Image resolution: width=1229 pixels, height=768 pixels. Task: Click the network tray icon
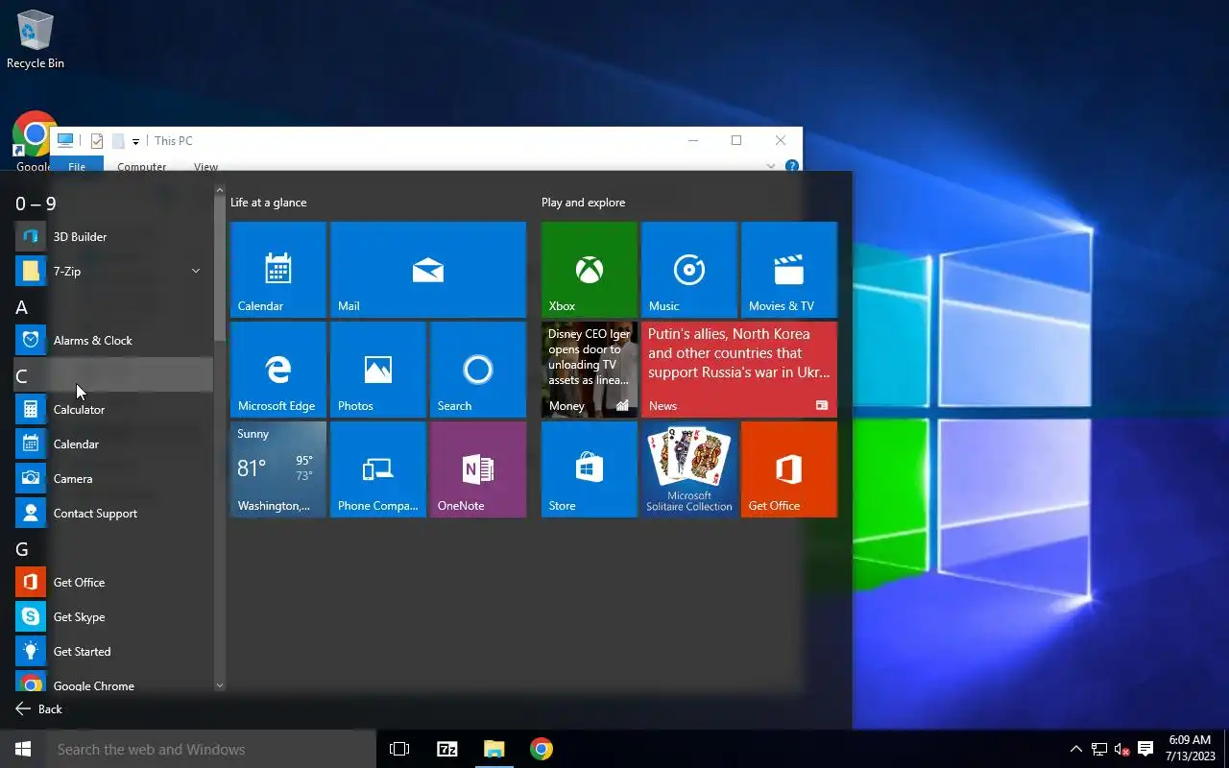tap(1099, 750)
